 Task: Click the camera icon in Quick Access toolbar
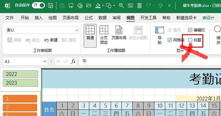(130, 6)
